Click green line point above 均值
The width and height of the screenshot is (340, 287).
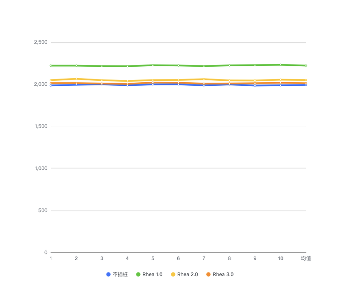(306, 65)
